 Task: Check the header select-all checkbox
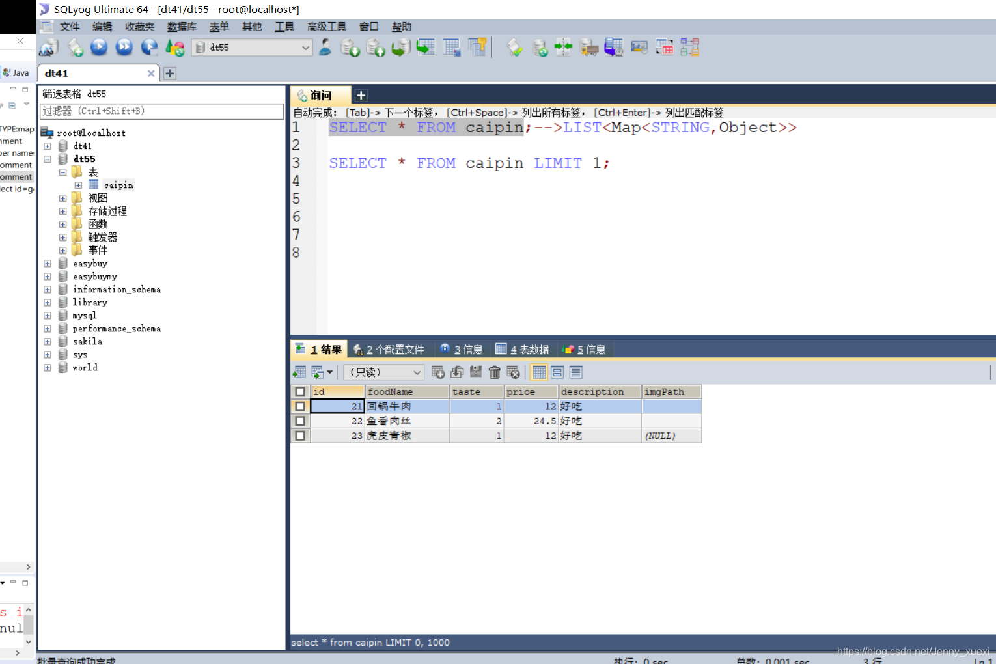pos(300,392)
